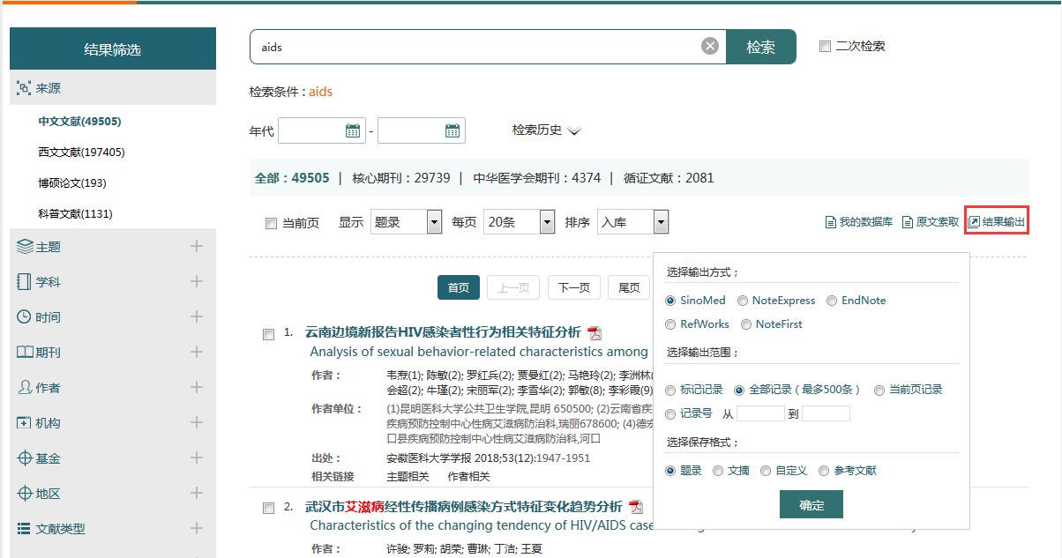This screenshot has width=1062, height=558.
Task: Open 我的数据库 icon link
Action: click(830, 222)
